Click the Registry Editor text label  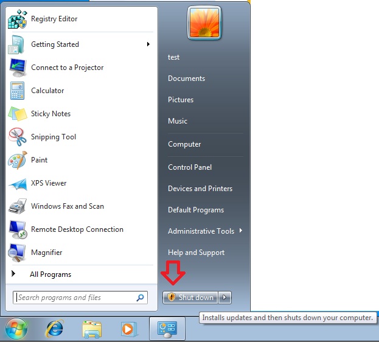point(54,19)
